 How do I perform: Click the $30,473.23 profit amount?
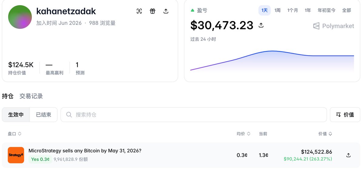[222, 25]
